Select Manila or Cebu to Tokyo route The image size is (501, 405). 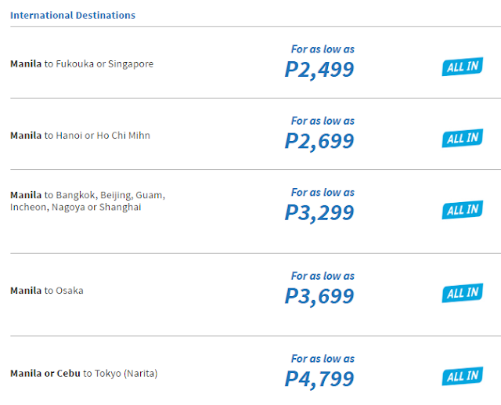(84, 374)
